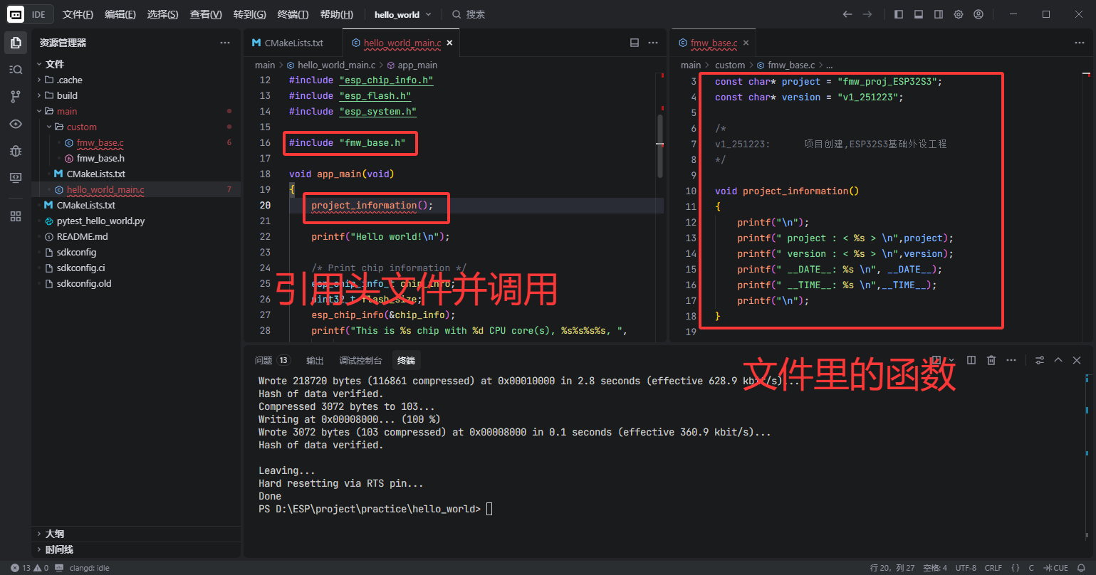Expand the 大纲 outline section
This screenshot has width=1096, height=575.
click(x=54, y=534)
